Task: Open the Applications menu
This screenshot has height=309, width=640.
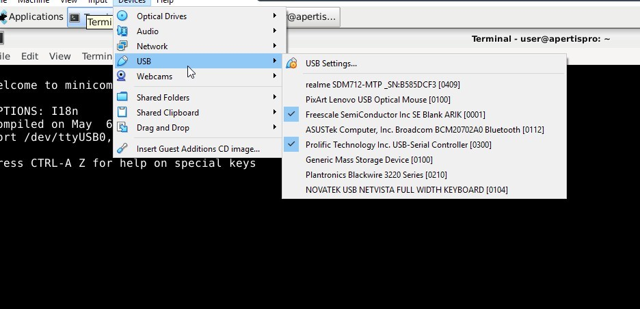Action: pyautogui.click(x=32, y=16)
